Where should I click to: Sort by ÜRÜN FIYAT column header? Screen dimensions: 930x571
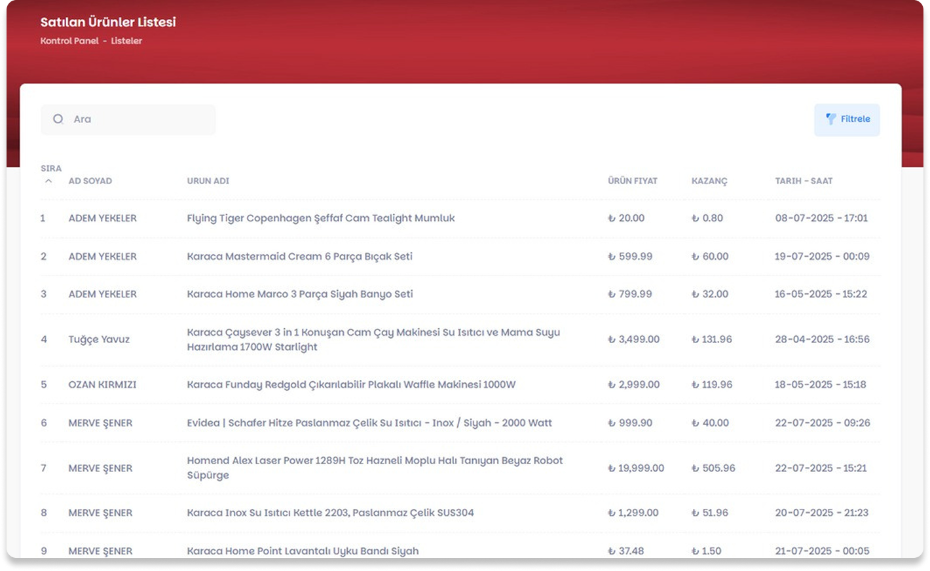click(x=632, y=181)
